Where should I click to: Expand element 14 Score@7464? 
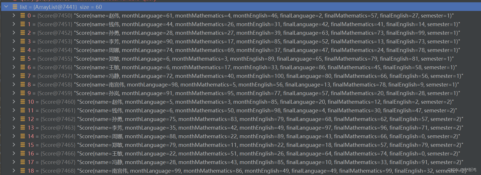14,136
